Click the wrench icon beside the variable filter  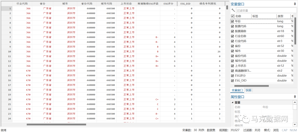click(x=233, y=10)
